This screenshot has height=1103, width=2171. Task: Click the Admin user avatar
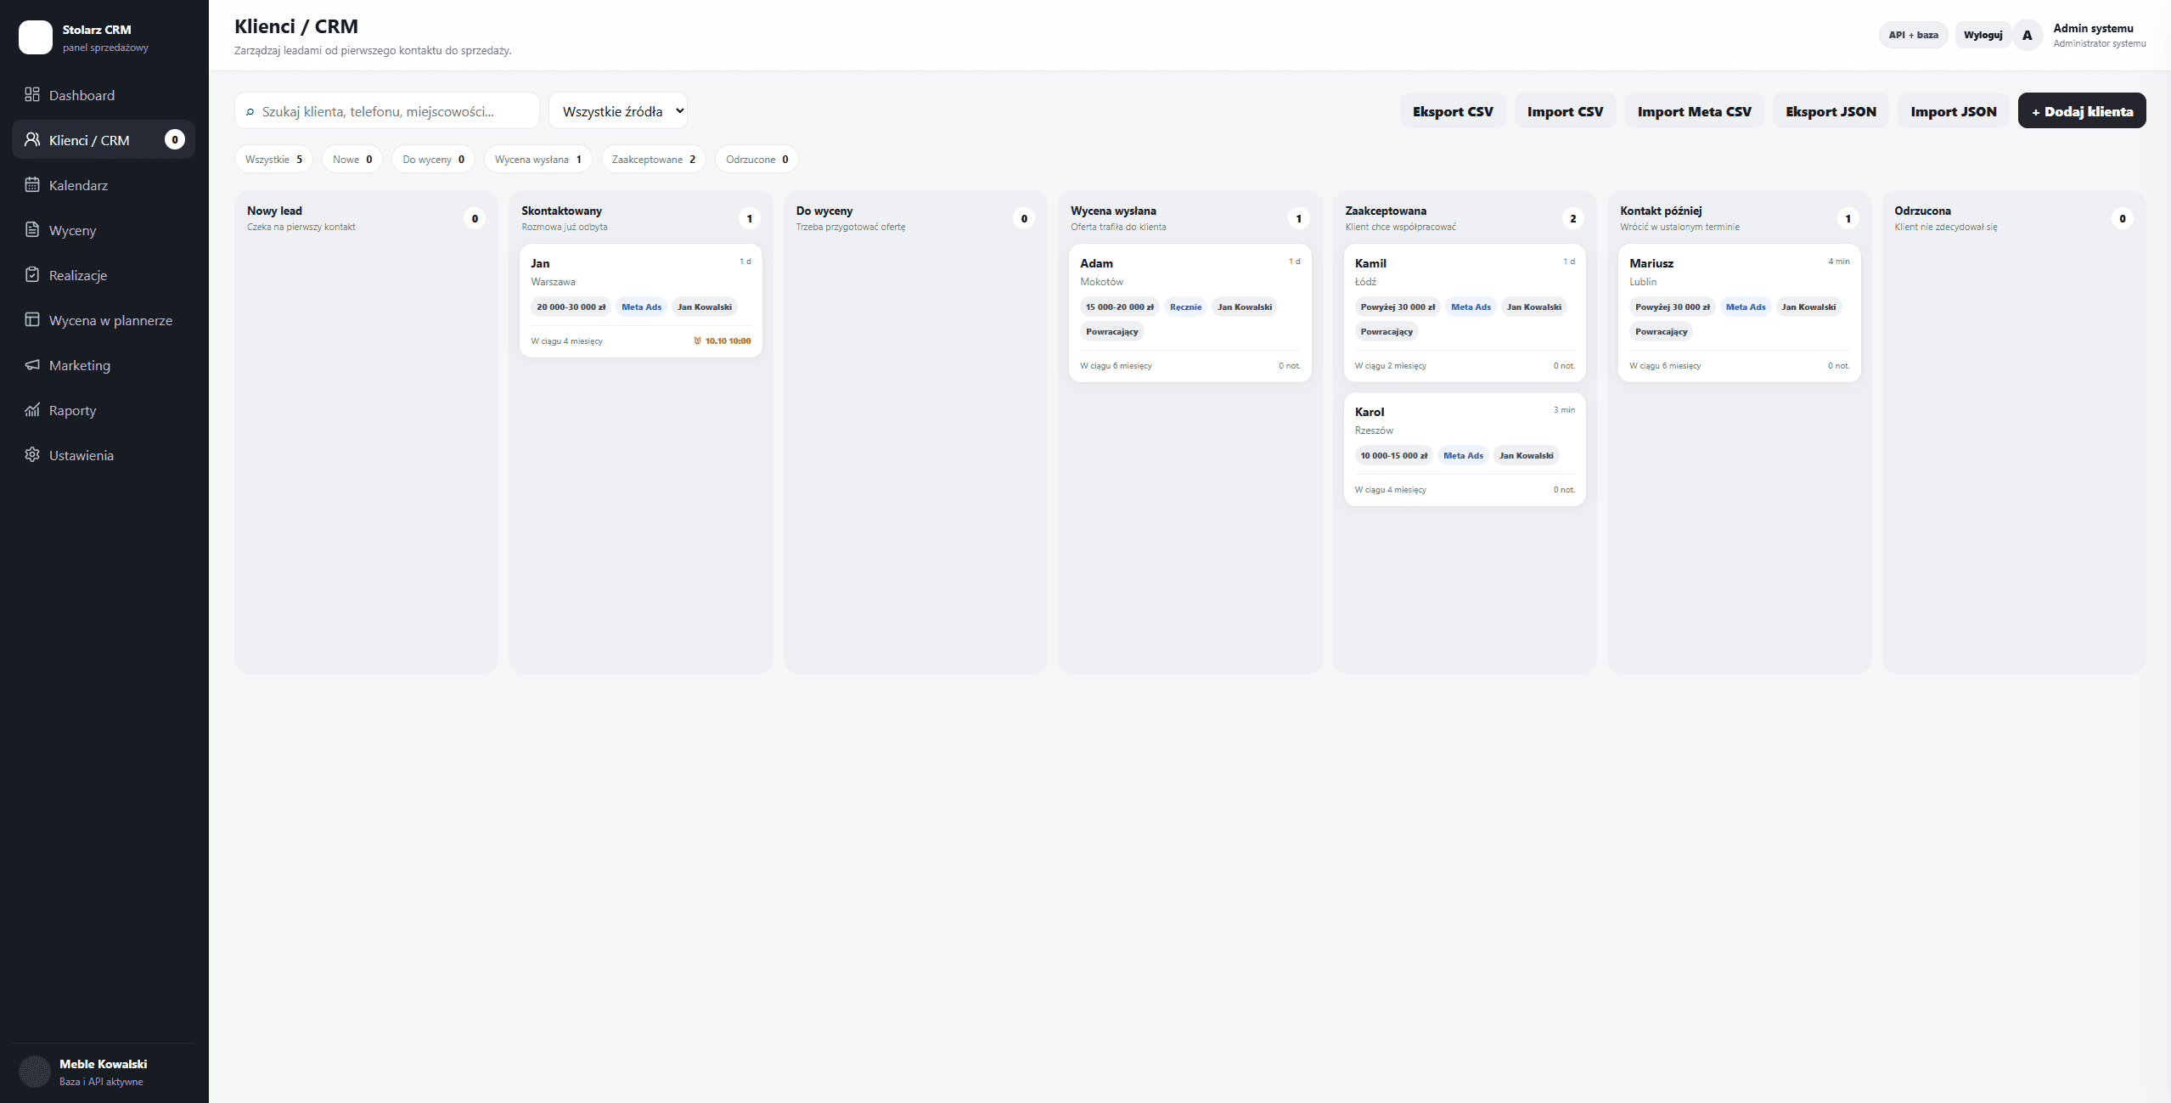2028,35
